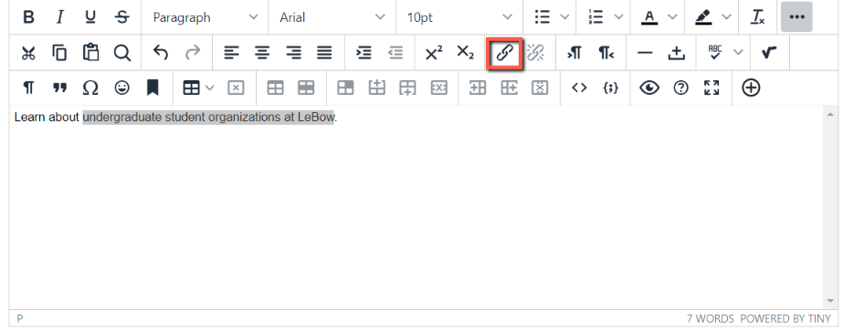
Task: Toggle fullscreen editor mode
Action: pyautogui.click(x=711, y=88)
